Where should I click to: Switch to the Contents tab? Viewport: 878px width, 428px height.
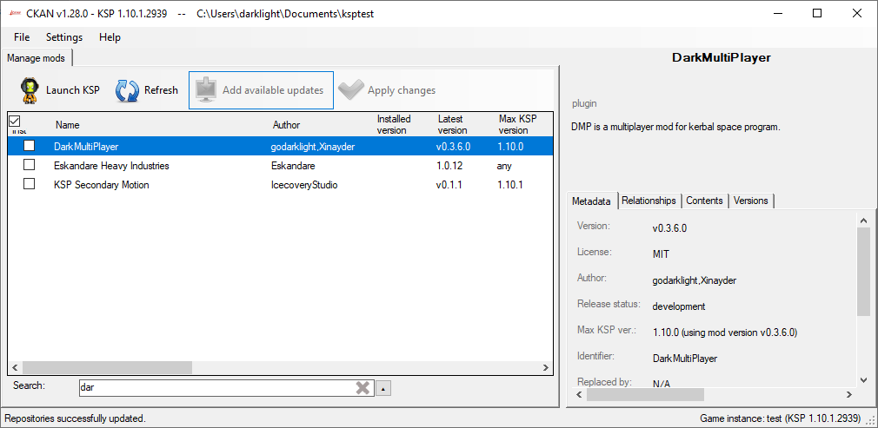704,201
